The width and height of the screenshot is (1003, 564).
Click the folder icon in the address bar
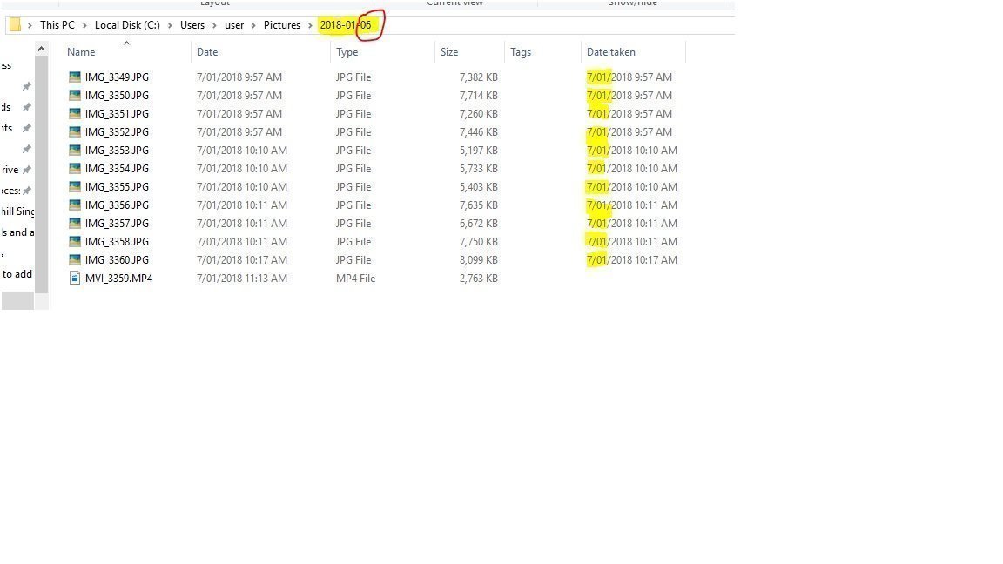click(x=15, y=25)
